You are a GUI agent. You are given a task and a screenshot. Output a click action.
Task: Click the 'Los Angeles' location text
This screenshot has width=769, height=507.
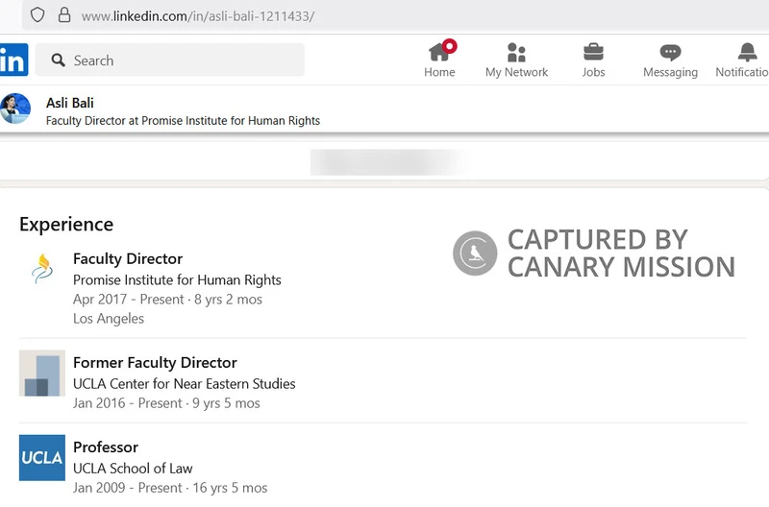pyautogui.click(x=109, y=319)
